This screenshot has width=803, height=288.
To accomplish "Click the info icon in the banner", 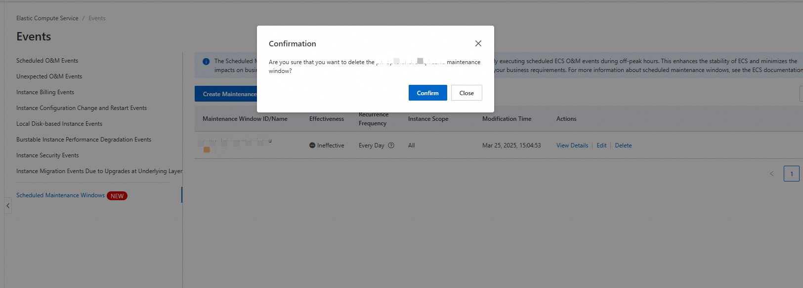I will tap(206, 62).
